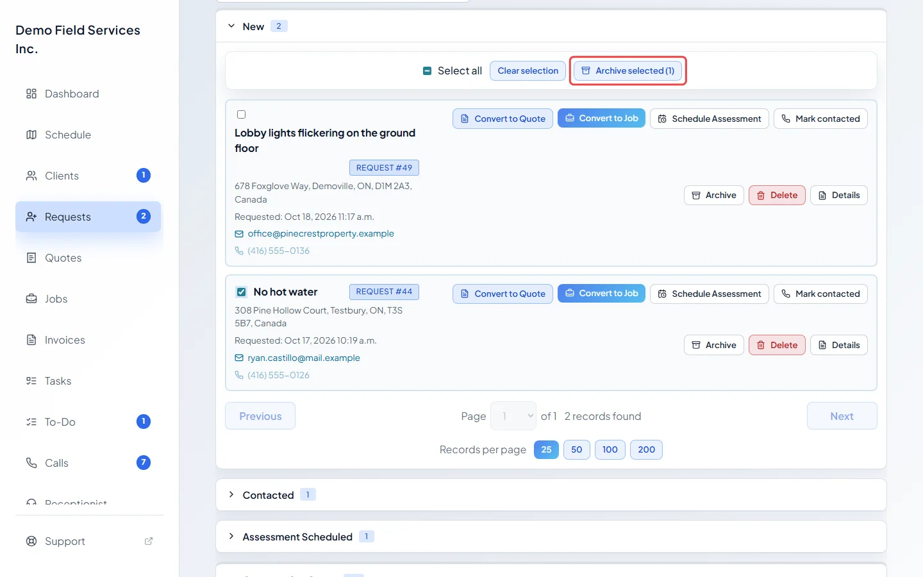Click Clear selection button
This screenshot has width=923, height=577.
point(528,71)
